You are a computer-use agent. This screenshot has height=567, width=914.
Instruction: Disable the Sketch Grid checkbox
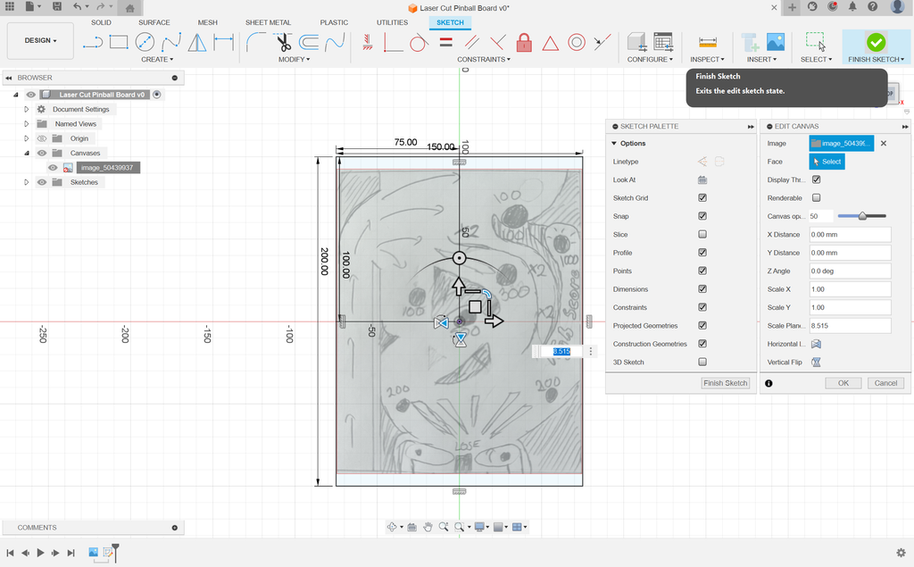pos(702,197)
